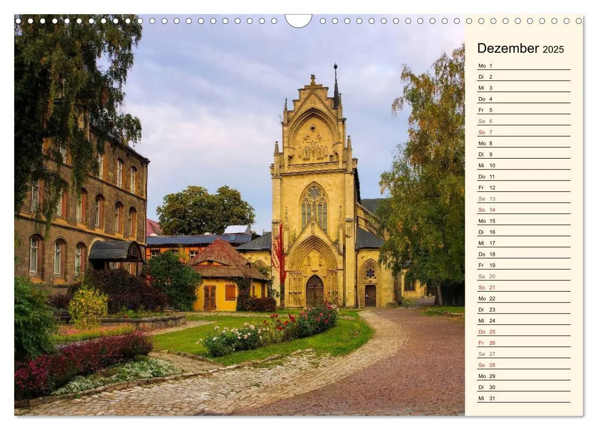The height and width of the screenshot is (430, 597).
Task: Select the Di 16 calendar row
Action: [x=524, y=232]
